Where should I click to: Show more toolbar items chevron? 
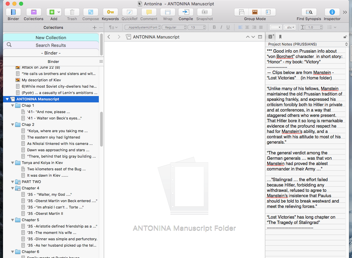click(345, 12)
